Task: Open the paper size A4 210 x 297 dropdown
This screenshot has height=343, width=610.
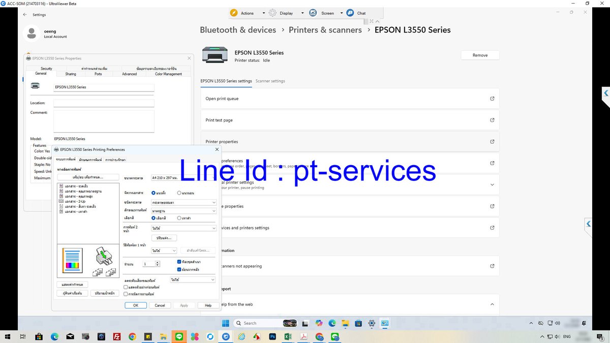Action: coord(184,178)
